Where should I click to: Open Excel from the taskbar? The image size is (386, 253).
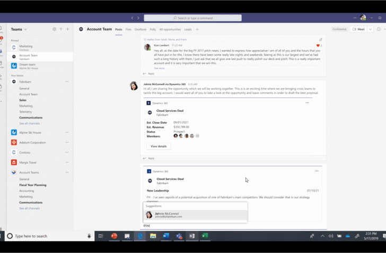tap(205, 236)
